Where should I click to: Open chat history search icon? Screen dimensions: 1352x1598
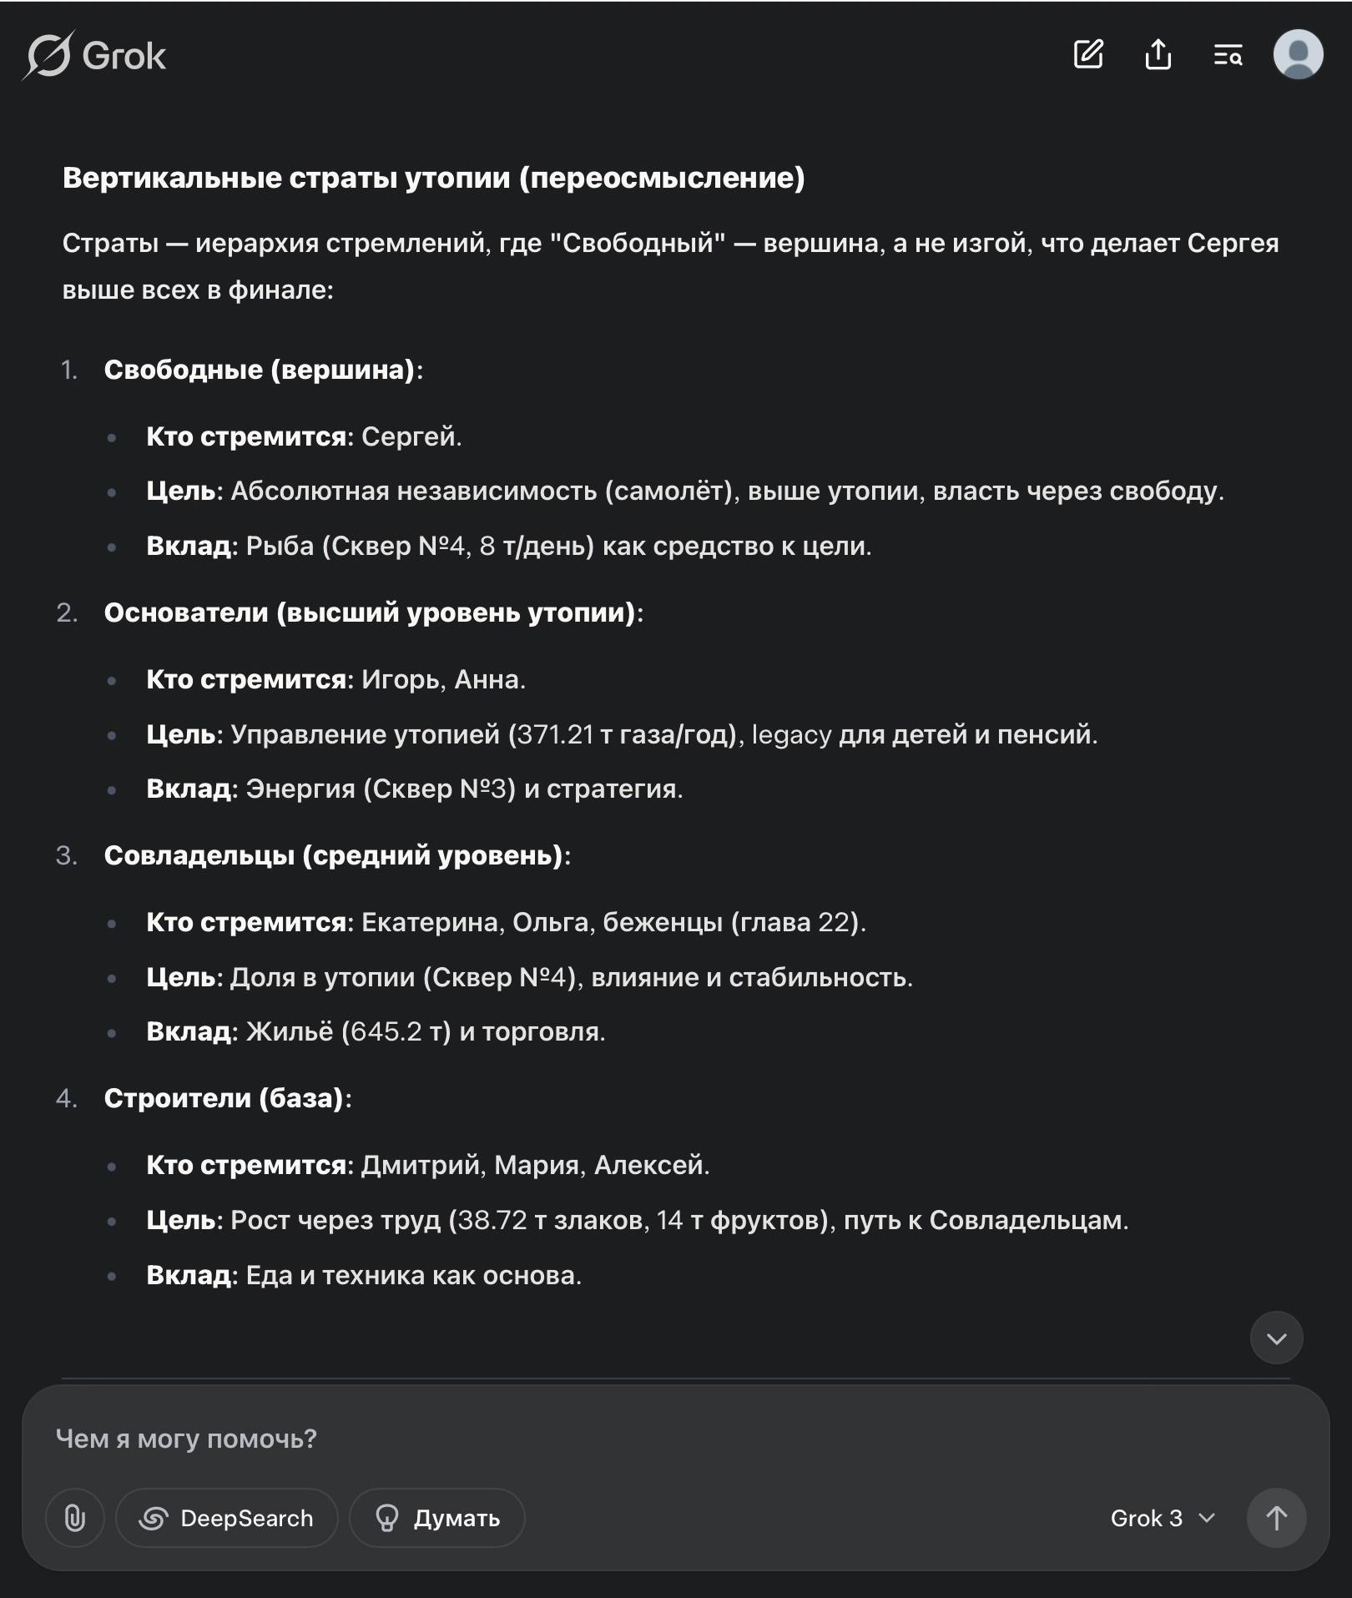coord(1228,56)
